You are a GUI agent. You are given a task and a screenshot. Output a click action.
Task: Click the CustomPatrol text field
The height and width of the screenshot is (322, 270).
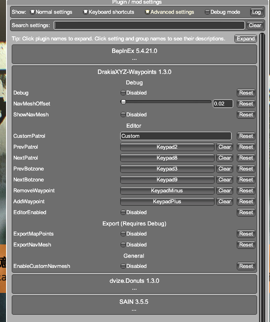pos(176,136)
